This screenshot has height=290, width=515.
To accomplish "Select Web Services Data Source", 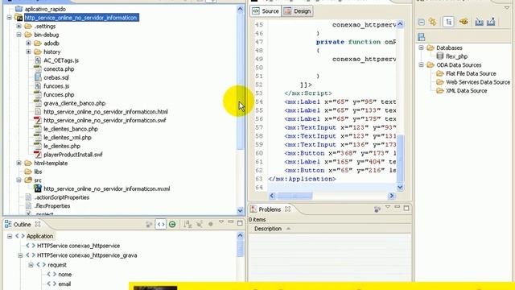I will pyautogui.click(x=478, y=82).
